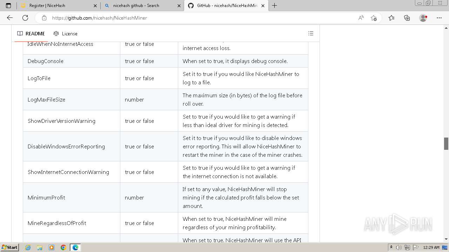Show hidden system tray icons
Screen dimensions: 449x252
point(391,247)
